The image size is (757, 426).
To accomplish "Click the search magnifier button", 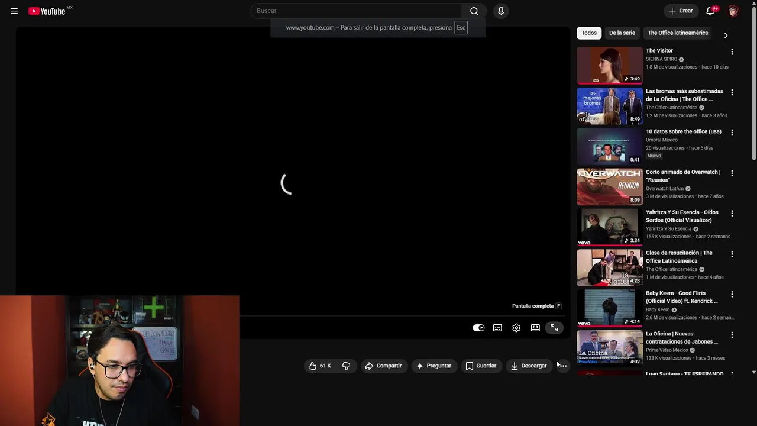I will coord(474,11).
